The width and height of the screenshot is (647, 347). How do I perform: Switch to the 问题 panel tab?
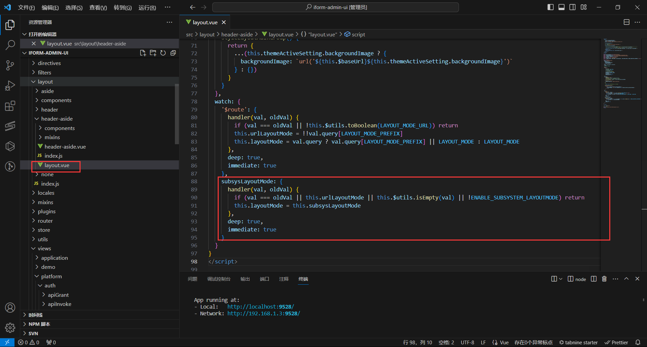[192, 279]
